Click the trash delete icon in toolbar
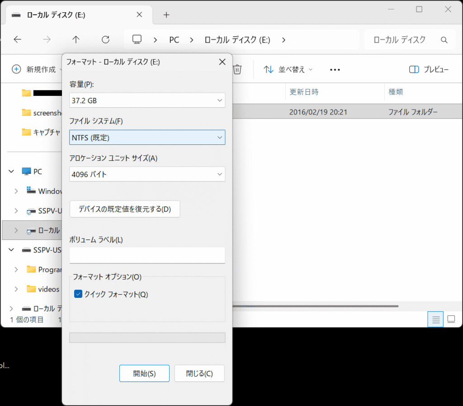 click(x=237, y=69)
